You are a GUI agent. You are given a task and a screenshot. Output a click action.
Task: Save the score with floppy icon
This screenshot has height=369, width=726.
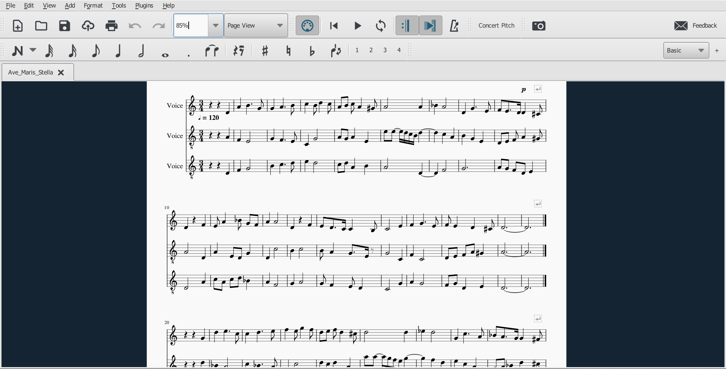click(x=65, y=26)
